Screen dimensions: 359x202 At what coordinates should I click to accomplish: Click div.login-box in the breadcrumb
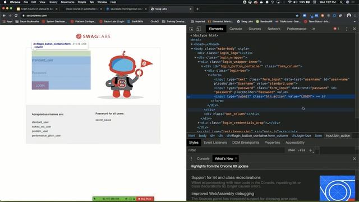(x=301, y=136)
